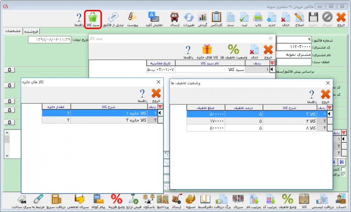This screenshot has height=212, width=351.
Task: Switch to the فروشنده tab
Action: click(x=31, y=31)
